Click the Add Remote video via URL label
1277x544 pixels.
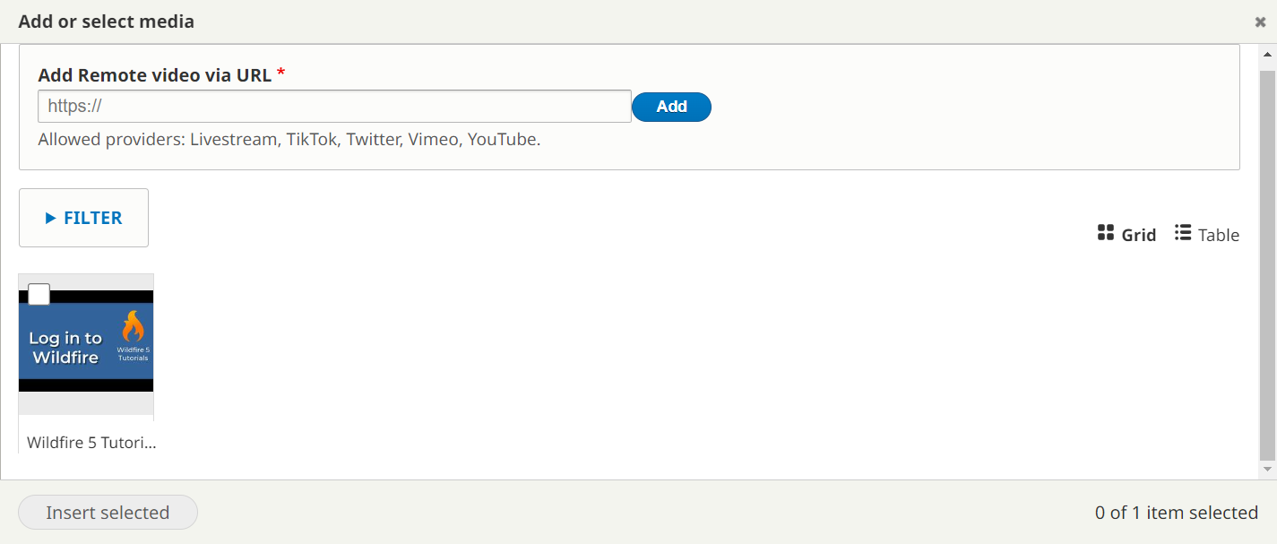pyautogui.click(x=154, y=75)
